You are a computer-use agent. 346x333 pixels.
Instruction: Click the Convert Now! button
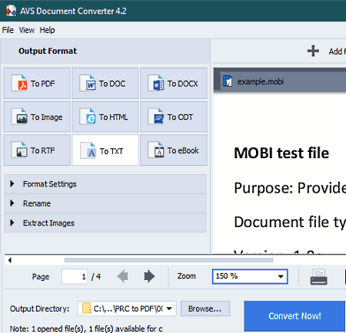point(294,316)
